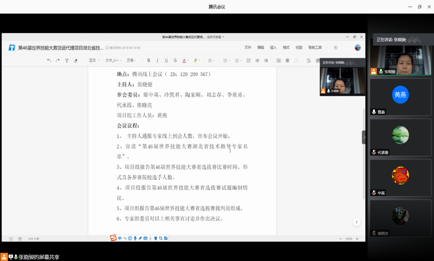Open the help question mark button
The width and height of the screenshot is (434, 261).
pyautogui.click(x=356, y=222)
